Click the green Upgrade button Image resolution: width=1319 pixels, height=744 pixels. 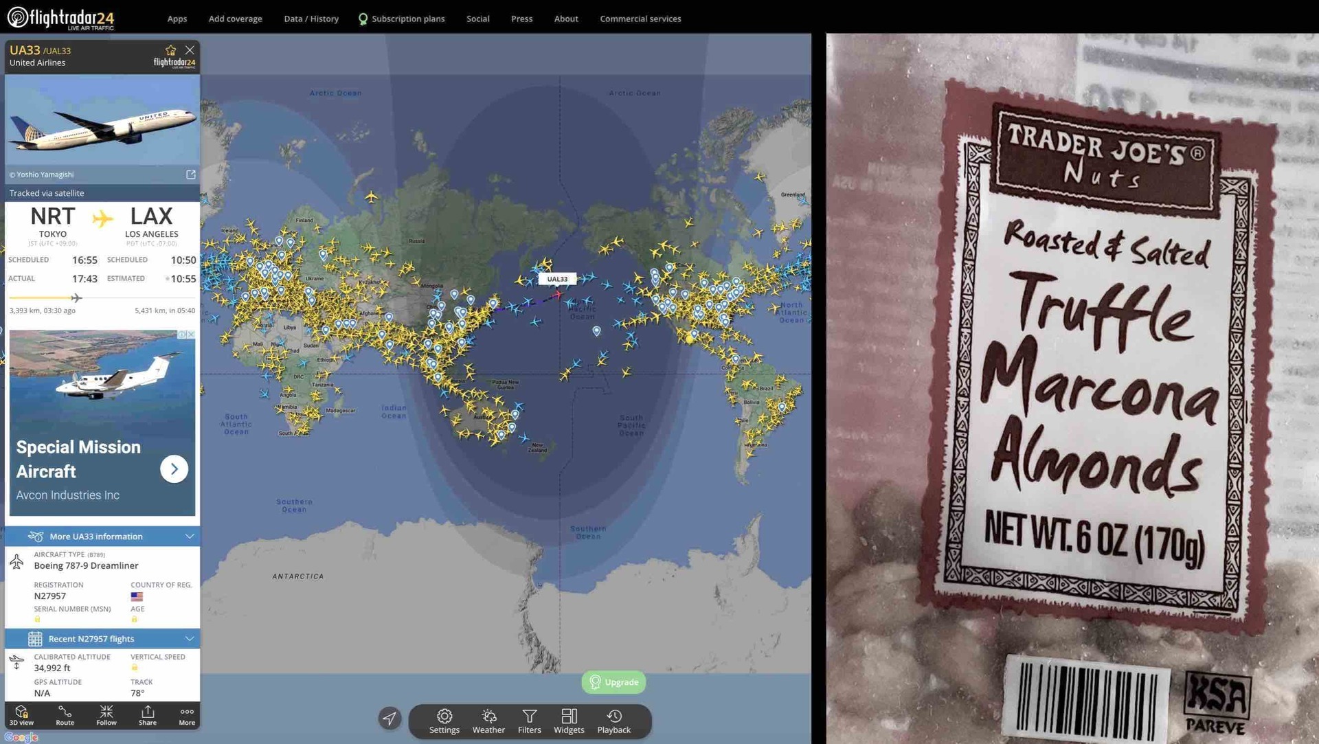coord(613,682)
